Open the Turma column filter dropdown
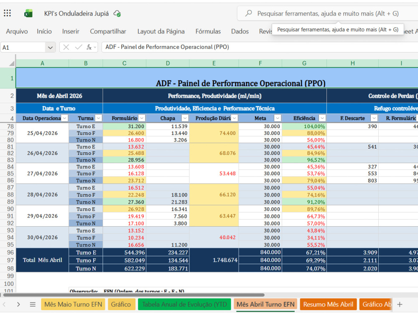Screen dimensions: 418x313 (x=99, y=118)
